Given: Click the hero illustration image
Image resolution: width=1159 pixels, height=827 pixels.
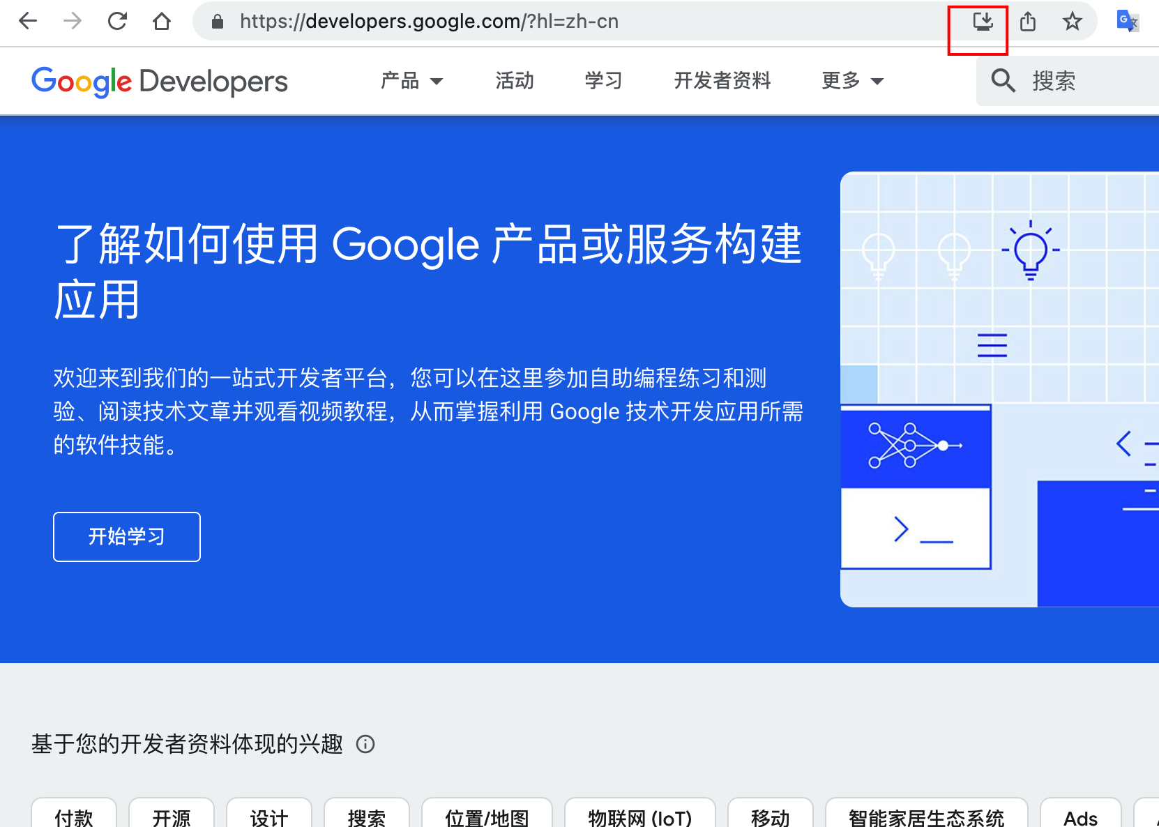Looking at the screenshot, I should pyautogui.click(x=1000, y=389).
